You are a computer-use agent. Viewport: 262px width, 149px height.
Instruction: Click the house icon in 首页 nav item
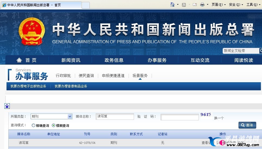tap(19, 60)
